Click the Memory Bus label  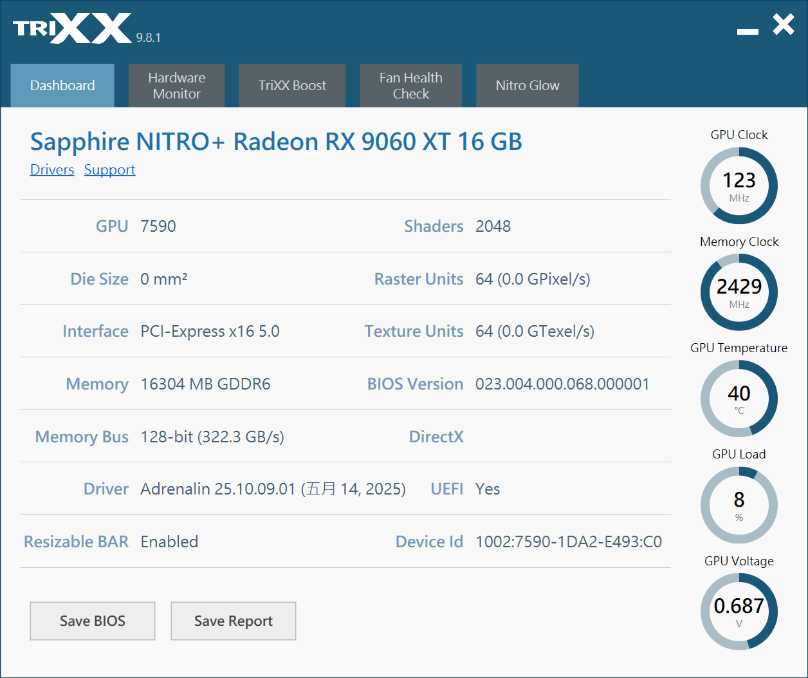pyautogui.click(x=82, y=437)
